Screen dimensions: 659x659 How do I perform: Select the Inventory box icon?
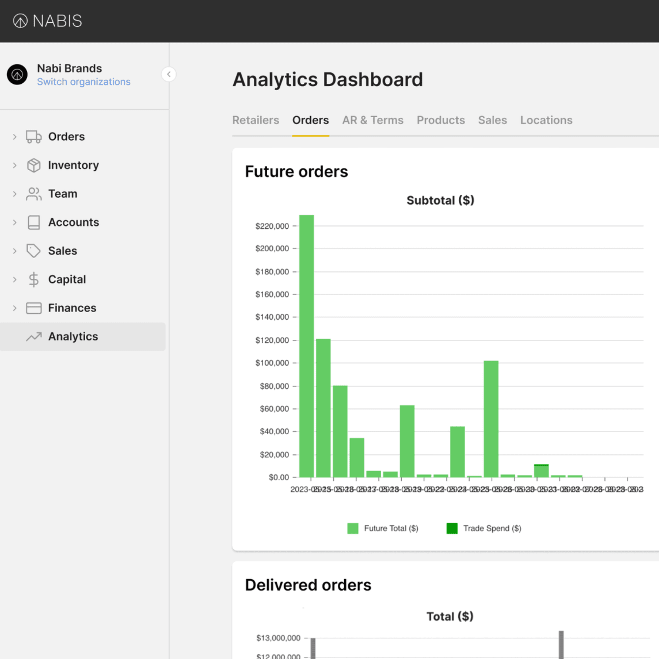34,165
